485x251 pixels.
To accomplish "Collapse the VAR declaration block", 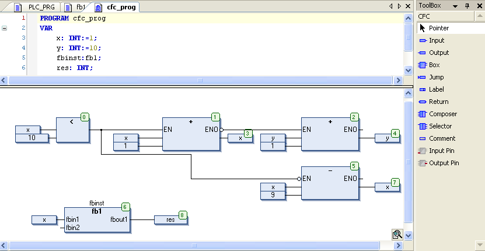I will click(x=5, y=28).
